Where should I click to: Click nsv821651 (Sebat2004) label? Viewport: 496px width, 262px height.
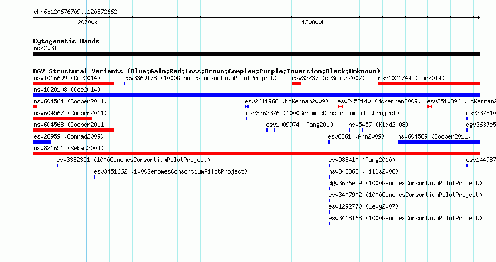point(69,148)
